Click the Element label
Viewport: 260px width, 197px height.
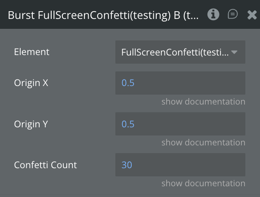32,52
